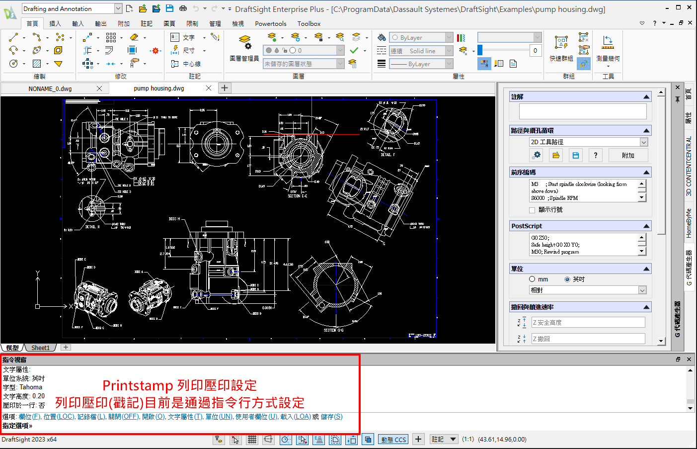This screenshot has height=449, width=697.
Task: Pick the Circle tool
Action: [x=13, y=64]
